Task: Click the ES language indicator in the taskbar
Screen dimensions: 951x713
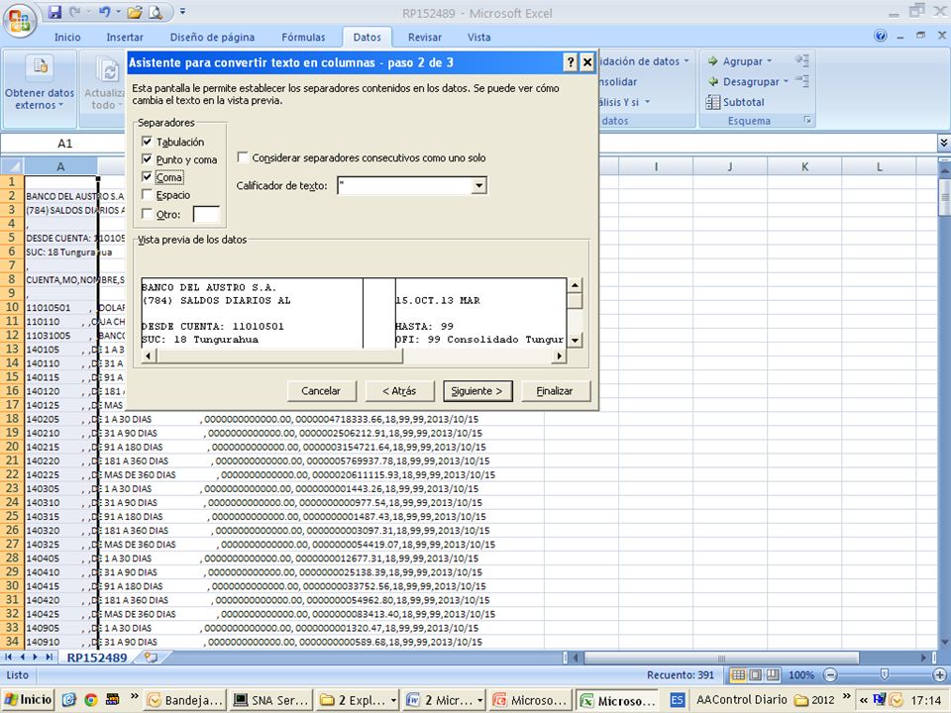Action: [x=677, y=700]
